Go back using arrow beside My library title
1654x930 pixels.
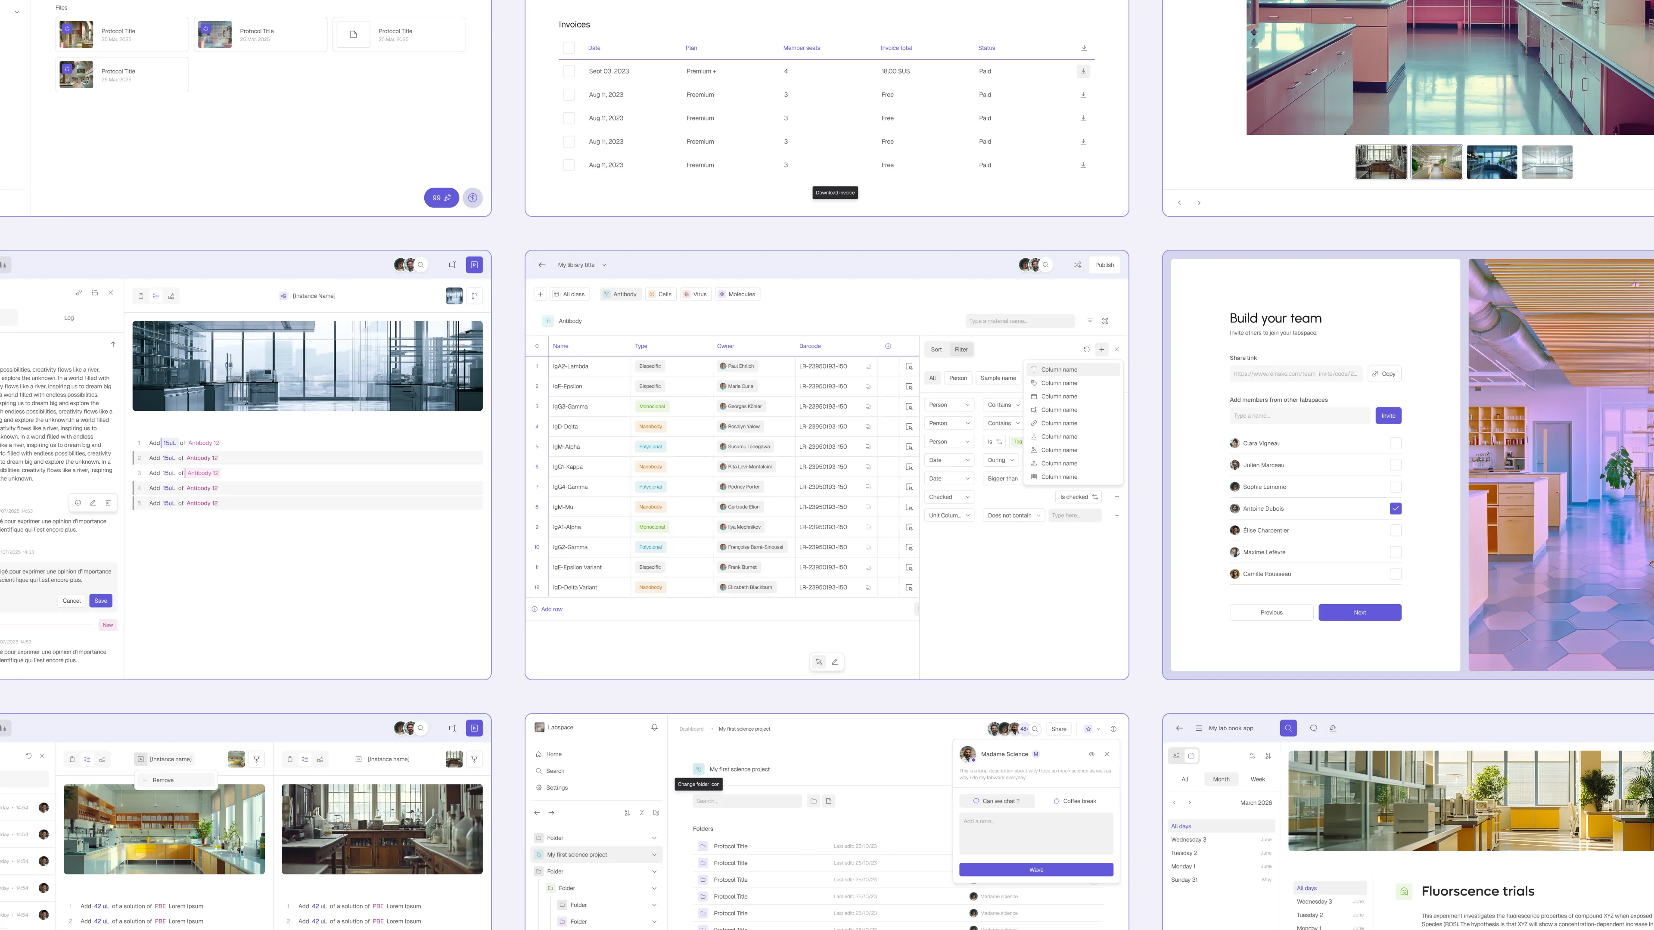(542, 265)
